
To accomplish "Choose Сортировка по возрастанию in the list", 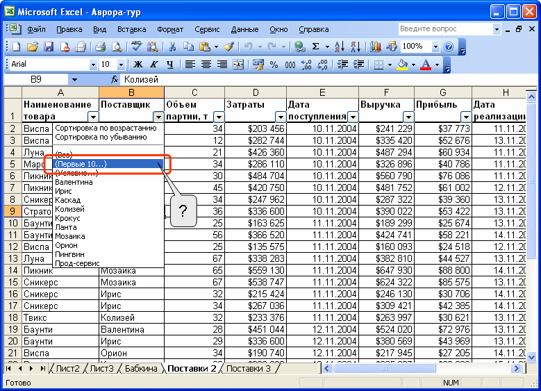I will tap(106, 128).
